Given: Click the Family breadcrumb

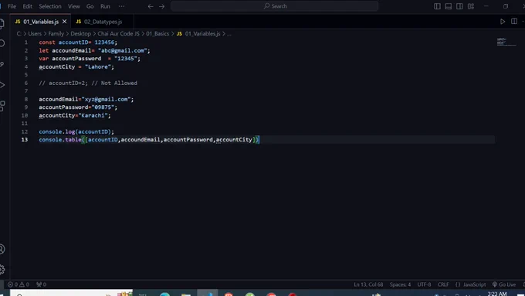Looking at the screenshot, I should pyautogui.click(x=56, y=33).
